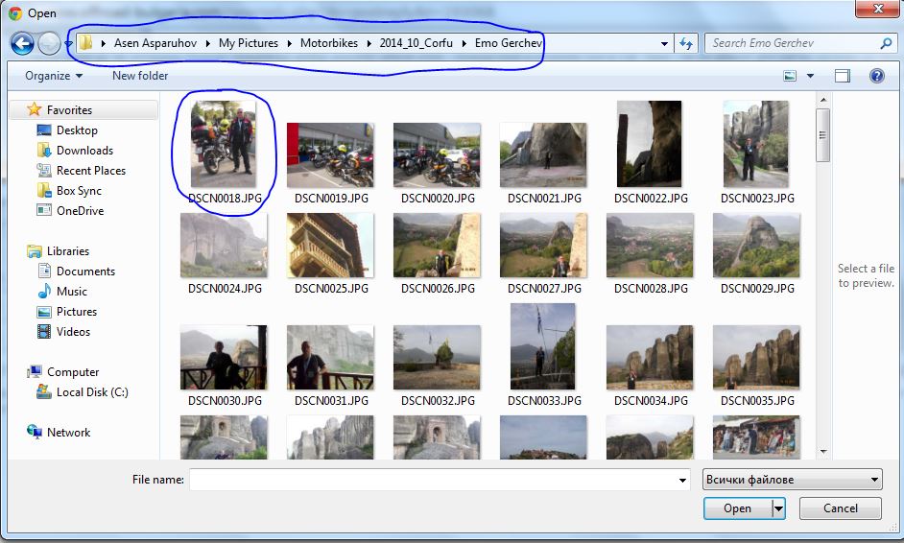Screen dimensions: 904x543
Task: Navigate to Asen Asparuhov in address bar
Action: [155, 43]
